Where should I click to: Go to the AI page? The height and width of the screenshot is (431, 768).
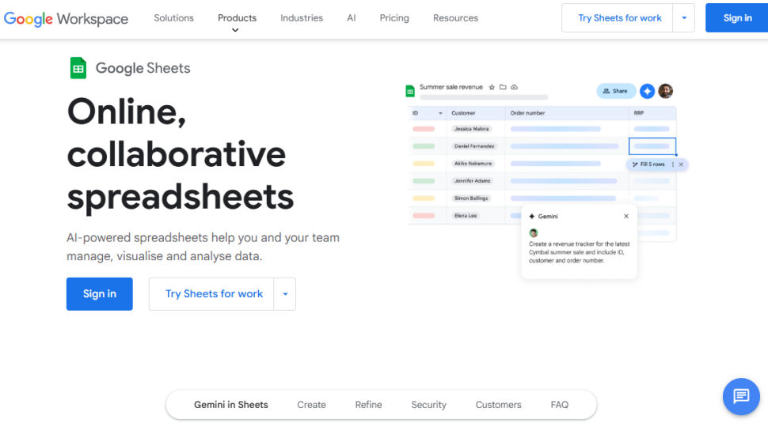coord(352,18)
